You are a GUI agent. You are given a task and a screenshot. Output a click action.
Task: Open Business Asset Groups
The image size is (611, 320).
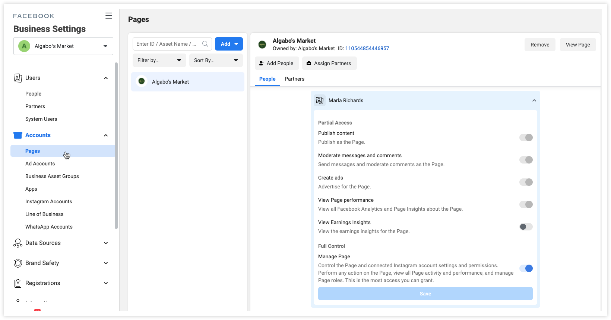click(x=52, y=176)
